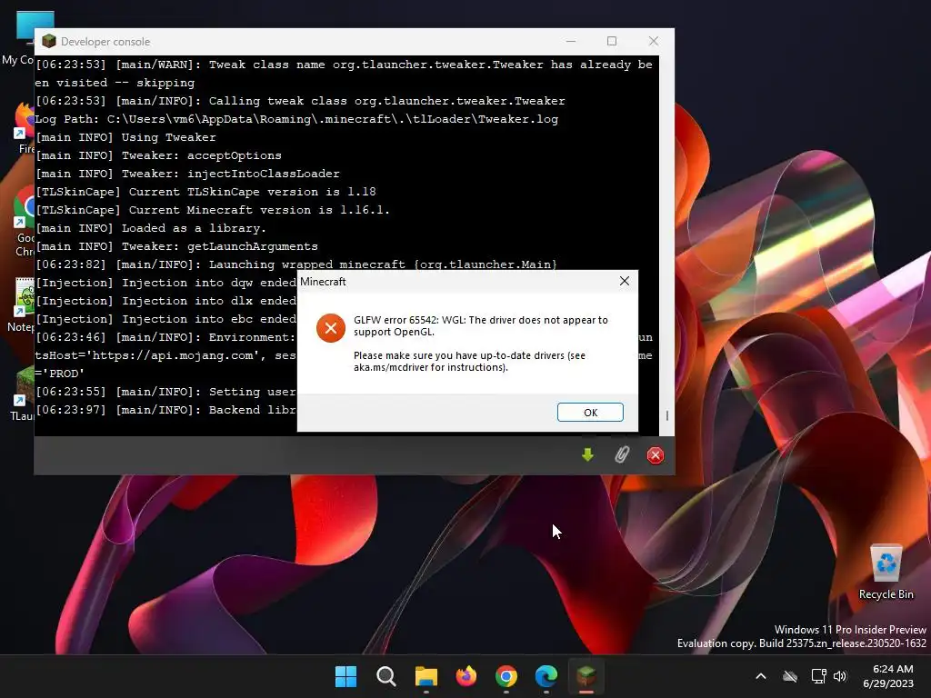The image size is (931, 698).
Task: Open the volume speaker tray icon
Action: (839, 676)
